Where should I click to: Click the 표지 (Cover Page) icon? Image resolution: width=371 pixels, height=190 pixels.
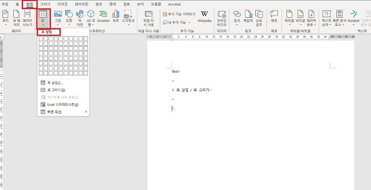pyautogui.click(x=5, y=14)
